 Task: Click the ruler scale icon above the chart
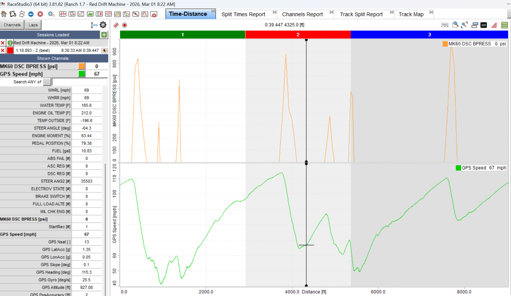(x=445, y=25)
